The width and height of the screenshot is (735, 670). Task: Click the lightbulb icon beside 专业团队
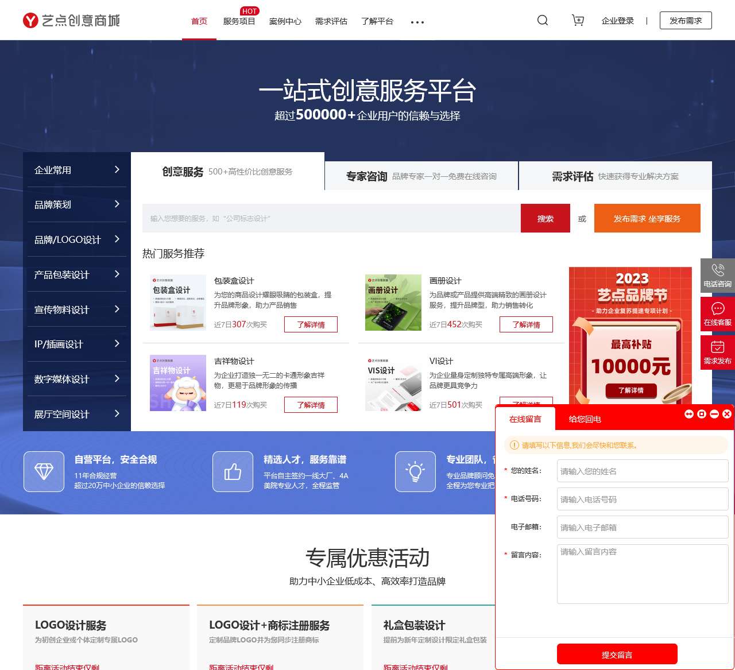click(x=415, y=472)
